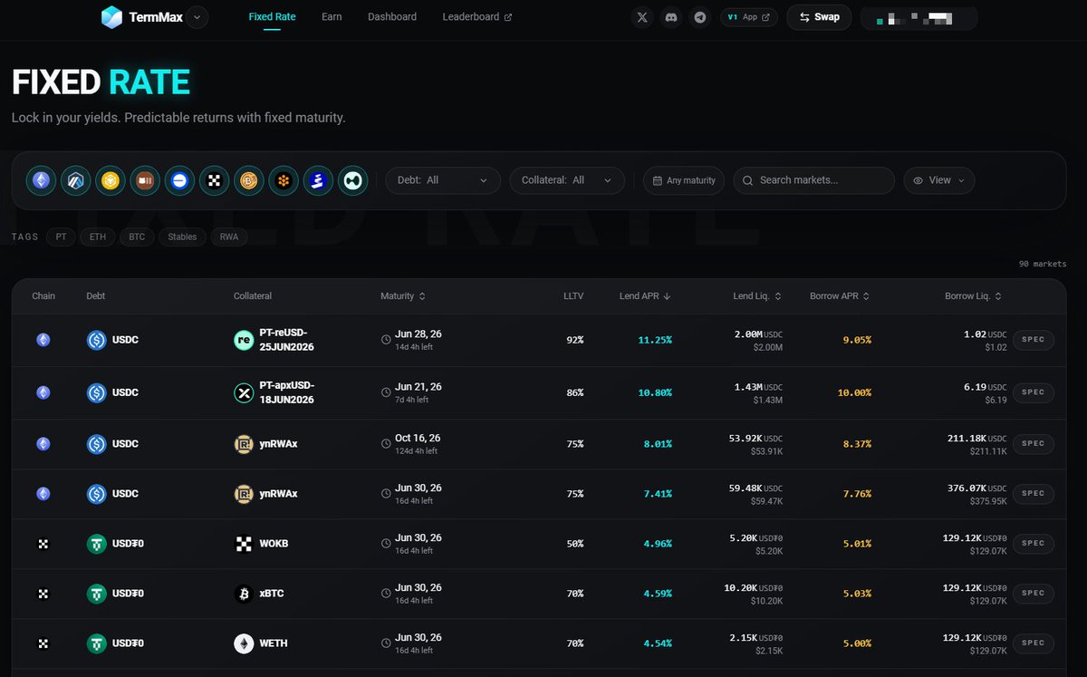Sort table by Lend Liq. column
Screen dimensions: 1087x677
click(x=757, y=296)
